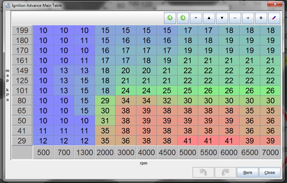
Task: Select the 80 kPa row header
Action: pyautogui.click(x=22, y=100)
